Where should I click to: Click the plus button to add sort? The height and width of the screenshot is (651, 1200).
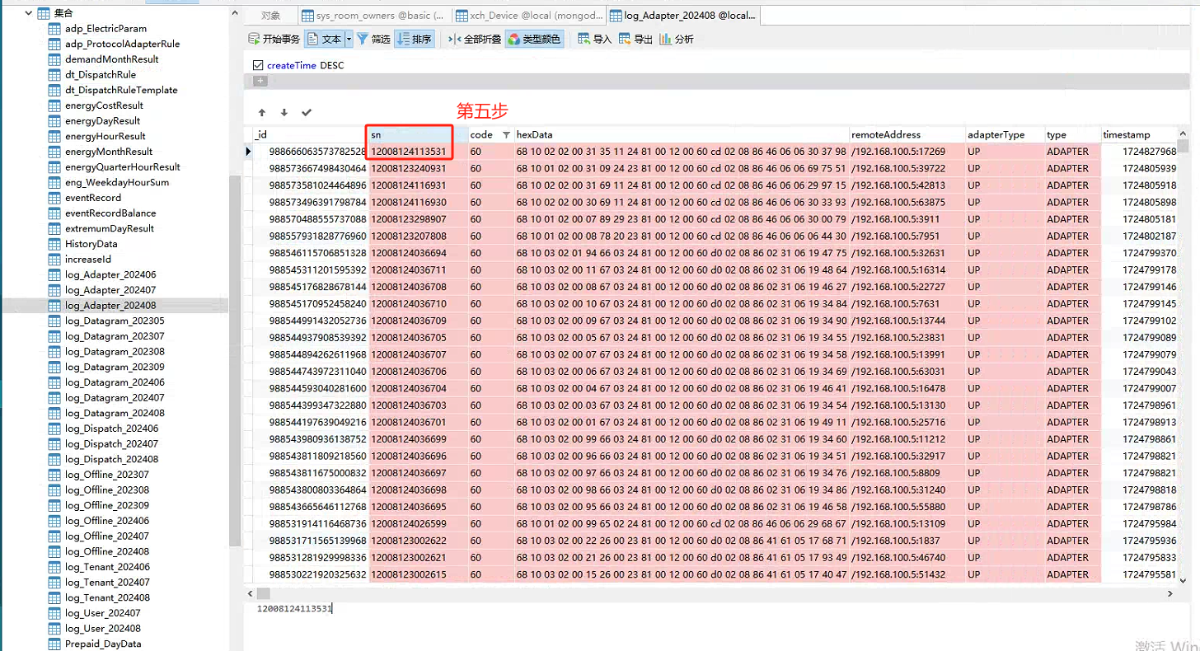(260, 81)
